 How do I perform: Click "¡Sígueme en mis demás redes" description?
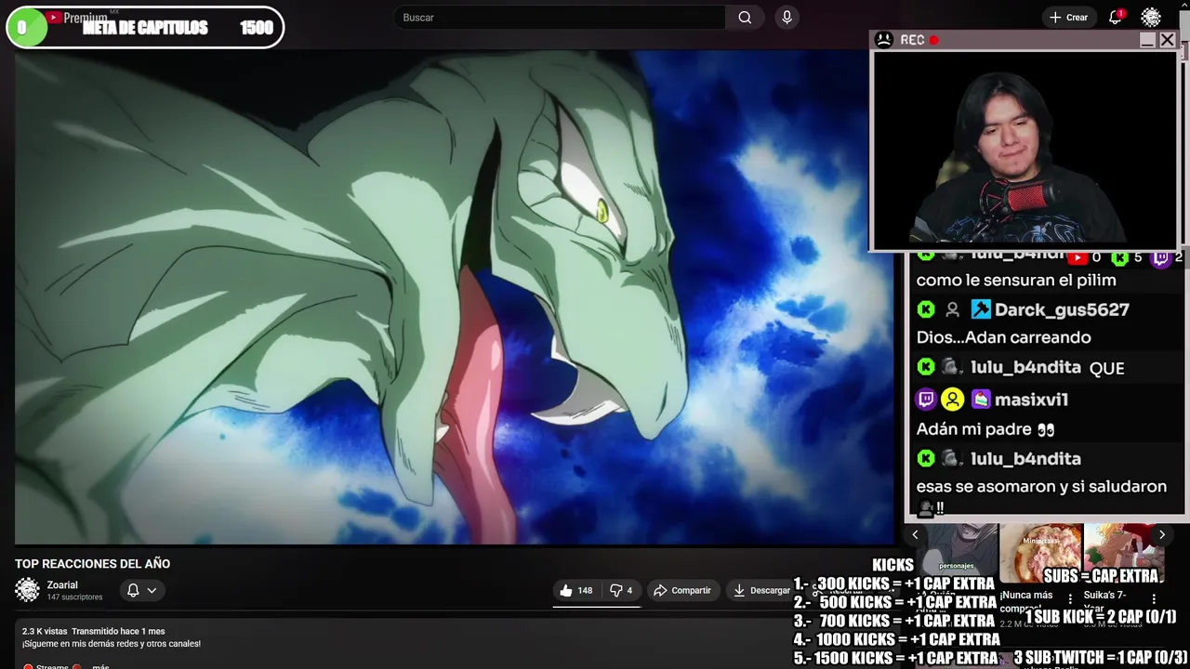coord(112,644)
